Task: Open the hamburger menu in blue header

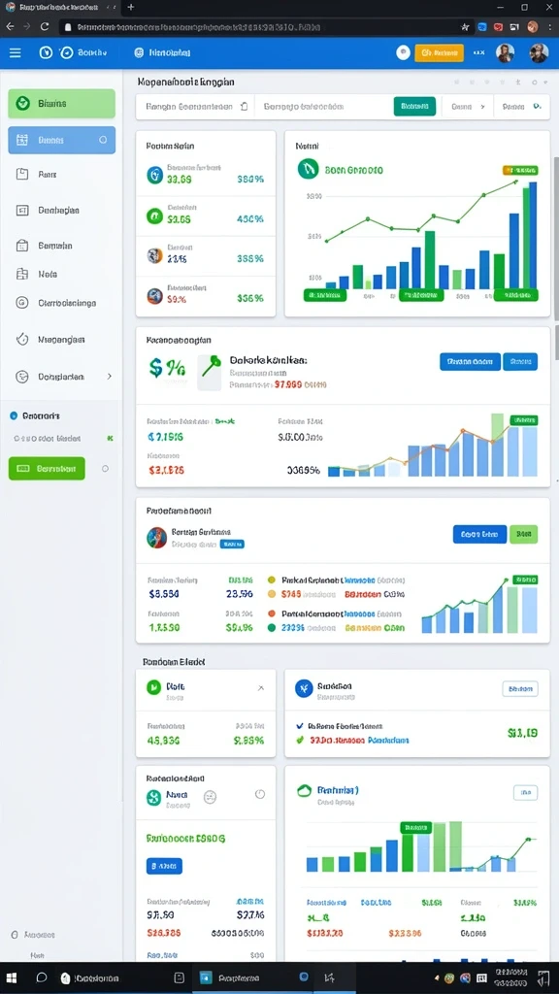Action: point(16,53)
